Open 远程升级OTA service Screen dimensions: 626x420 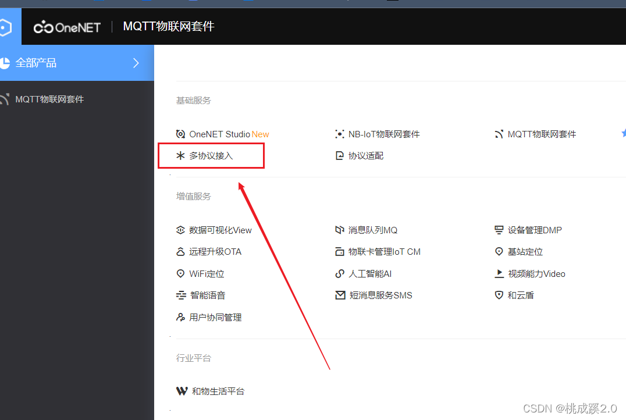tap(208, 251)
